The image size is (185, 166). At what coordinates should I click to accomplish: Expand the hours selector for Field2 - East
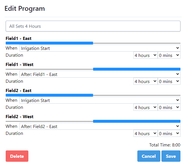tap(145, 107)
